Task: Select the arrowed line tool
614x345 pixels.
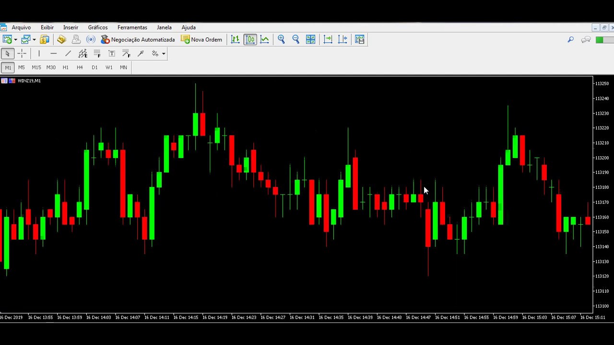Action: 141,54
